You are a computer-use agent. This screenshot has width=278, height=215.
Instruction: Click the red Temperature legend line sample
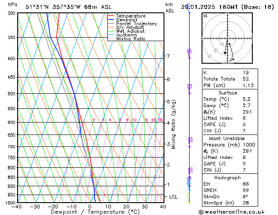tap(111, 15)
